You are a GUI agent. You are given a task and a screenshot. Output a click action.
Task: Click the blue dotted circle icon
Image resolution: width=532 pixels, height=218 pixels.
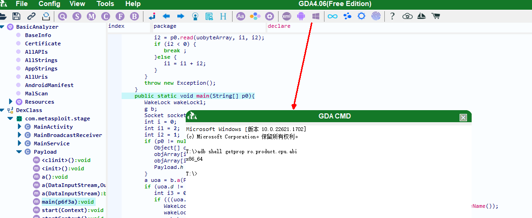(x=361, y=16)
